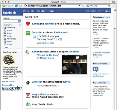Open Larry's name in Status Updates
Screen dimensions: 117x110
(x=95, y=38)
